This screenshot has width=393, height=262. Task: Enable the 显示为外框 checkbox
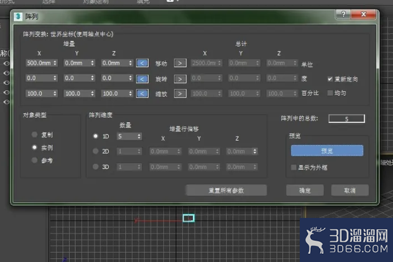pos(294,168)
